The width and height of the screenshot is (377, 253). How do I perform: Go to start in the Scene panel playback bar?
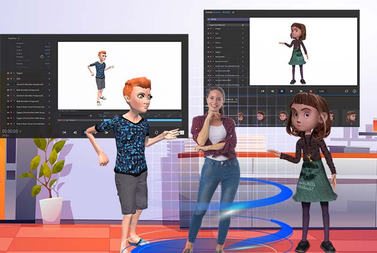point(263,92)
